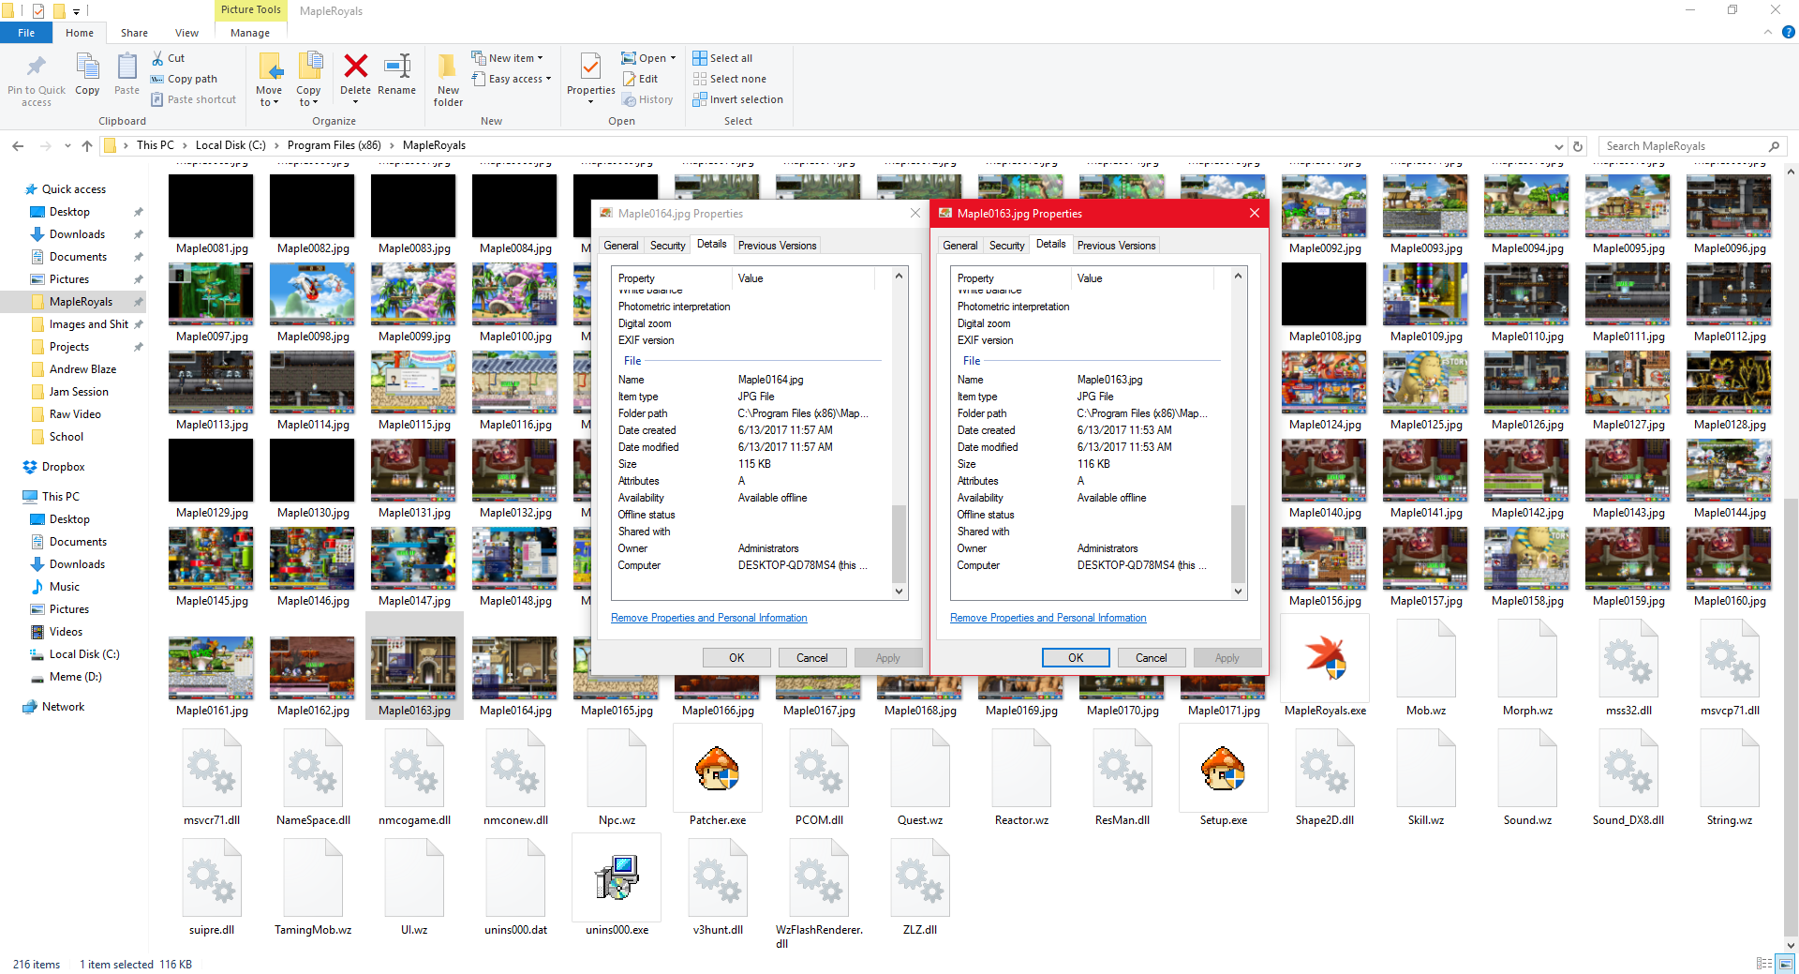
Task: Click the Copy ribbon icon
Action: pyautogui.click(x=87, y=67)
